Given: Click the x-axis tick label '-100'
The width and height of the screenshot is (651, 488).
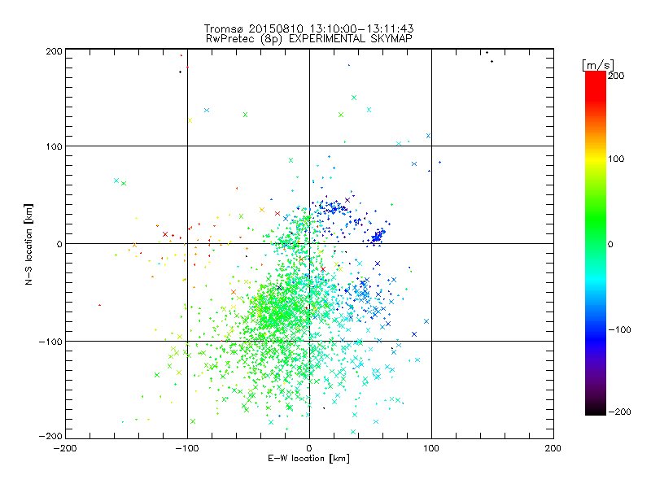Looking at the screenshot, I should [187, 448].
